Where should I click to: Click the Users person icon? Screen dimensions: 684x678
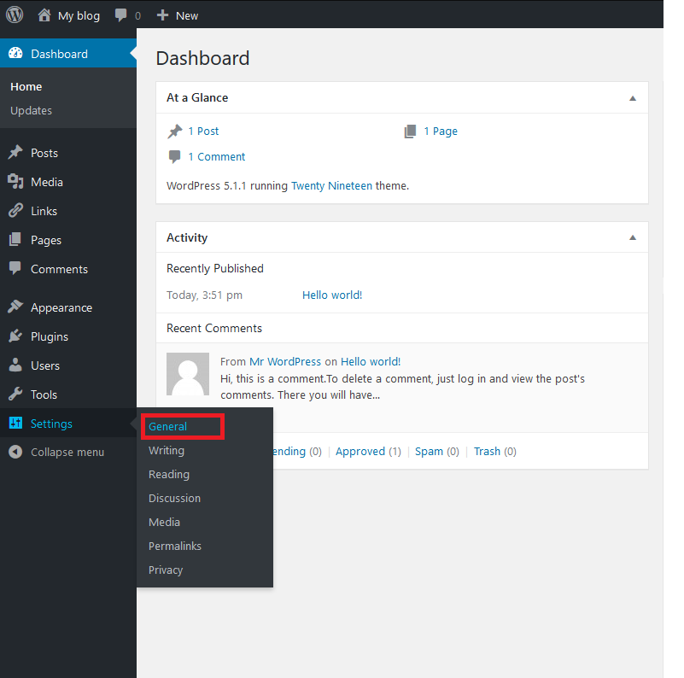click(15, 365)
